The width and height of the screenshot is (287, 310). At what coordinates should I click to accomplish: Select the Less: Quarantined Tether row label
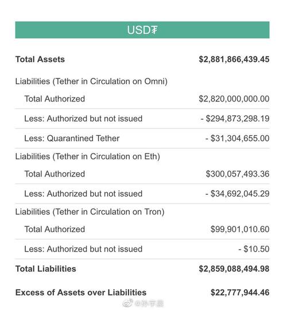coord(72,139)
